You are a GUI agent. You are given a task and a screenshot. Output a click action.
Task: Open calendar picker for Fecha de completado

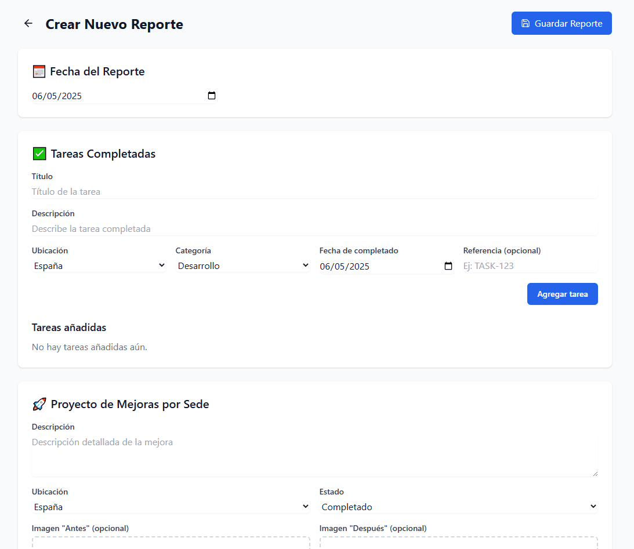[448, 266]
